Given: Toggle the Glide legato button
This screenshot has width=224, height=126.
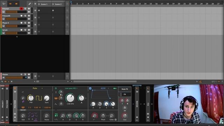Looking at the screenshot, I should [x=115, y=120].
